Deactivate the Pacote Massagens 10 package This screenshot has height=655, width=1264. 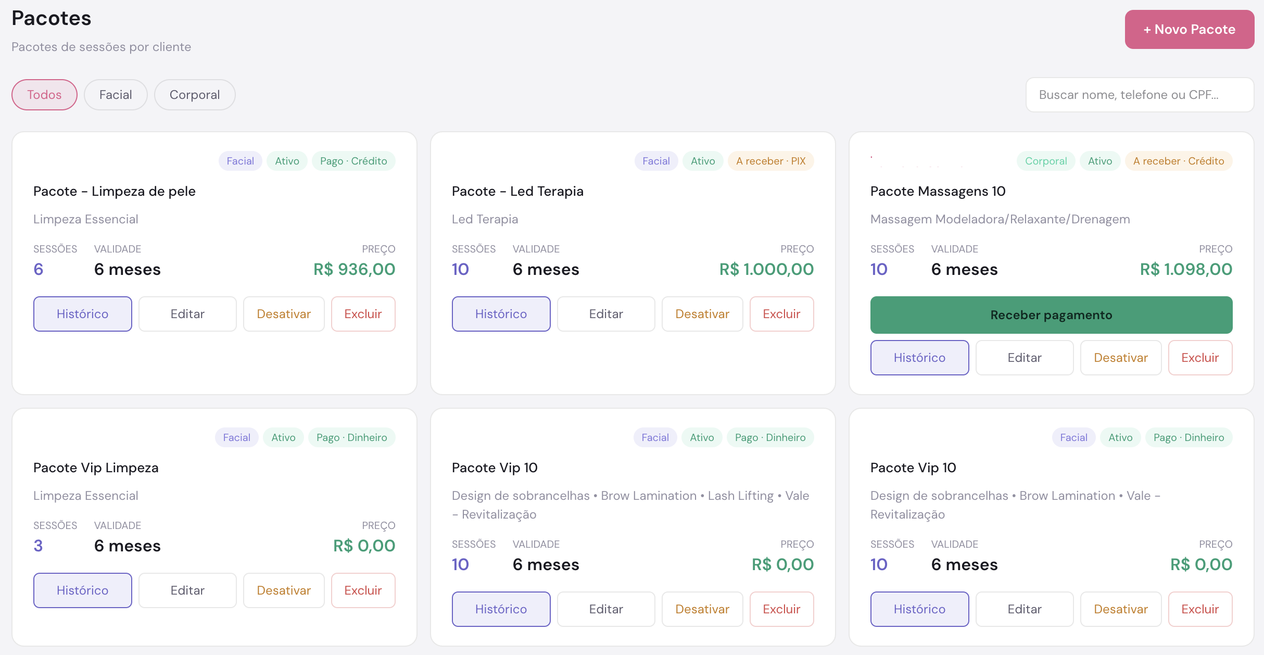pyautogui.click(x=1121, y=358)
